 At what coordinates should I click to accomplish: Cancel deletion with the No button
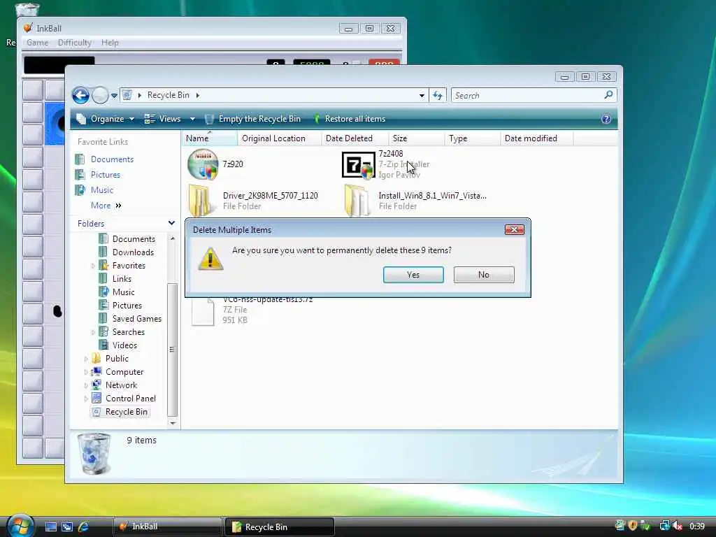click(484, 274)
